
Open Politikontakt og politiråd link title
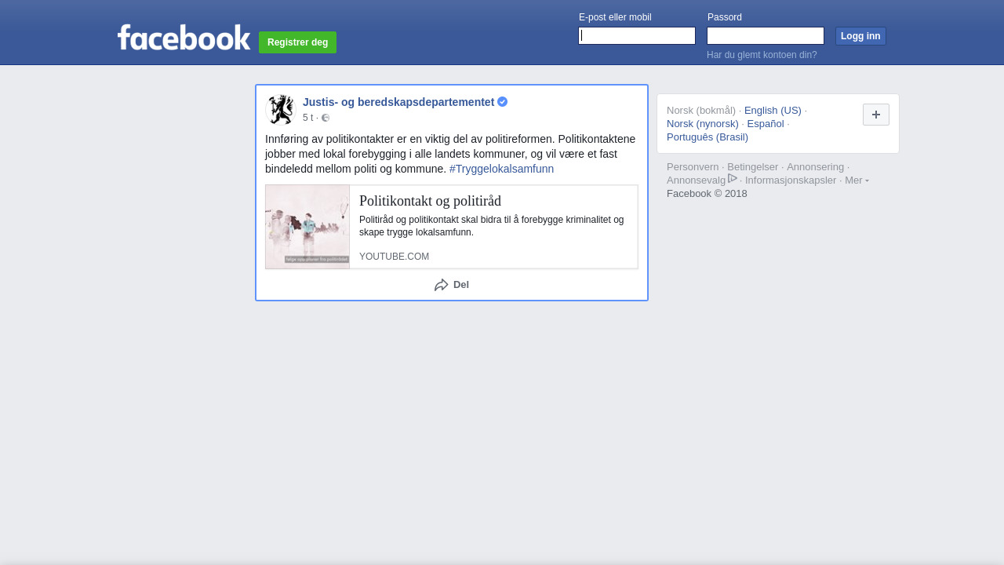click(430, 201)
